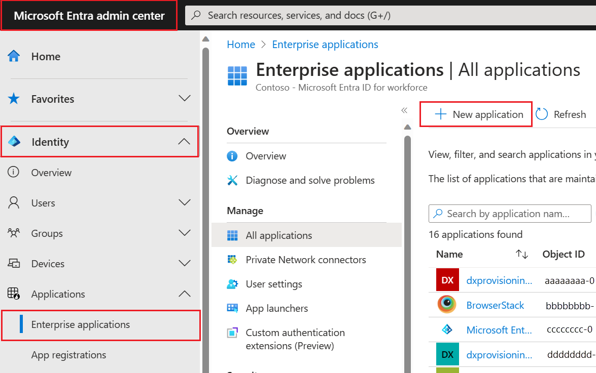Click the New application button
Screen dimensions: 596x373
tap(476, 114)
